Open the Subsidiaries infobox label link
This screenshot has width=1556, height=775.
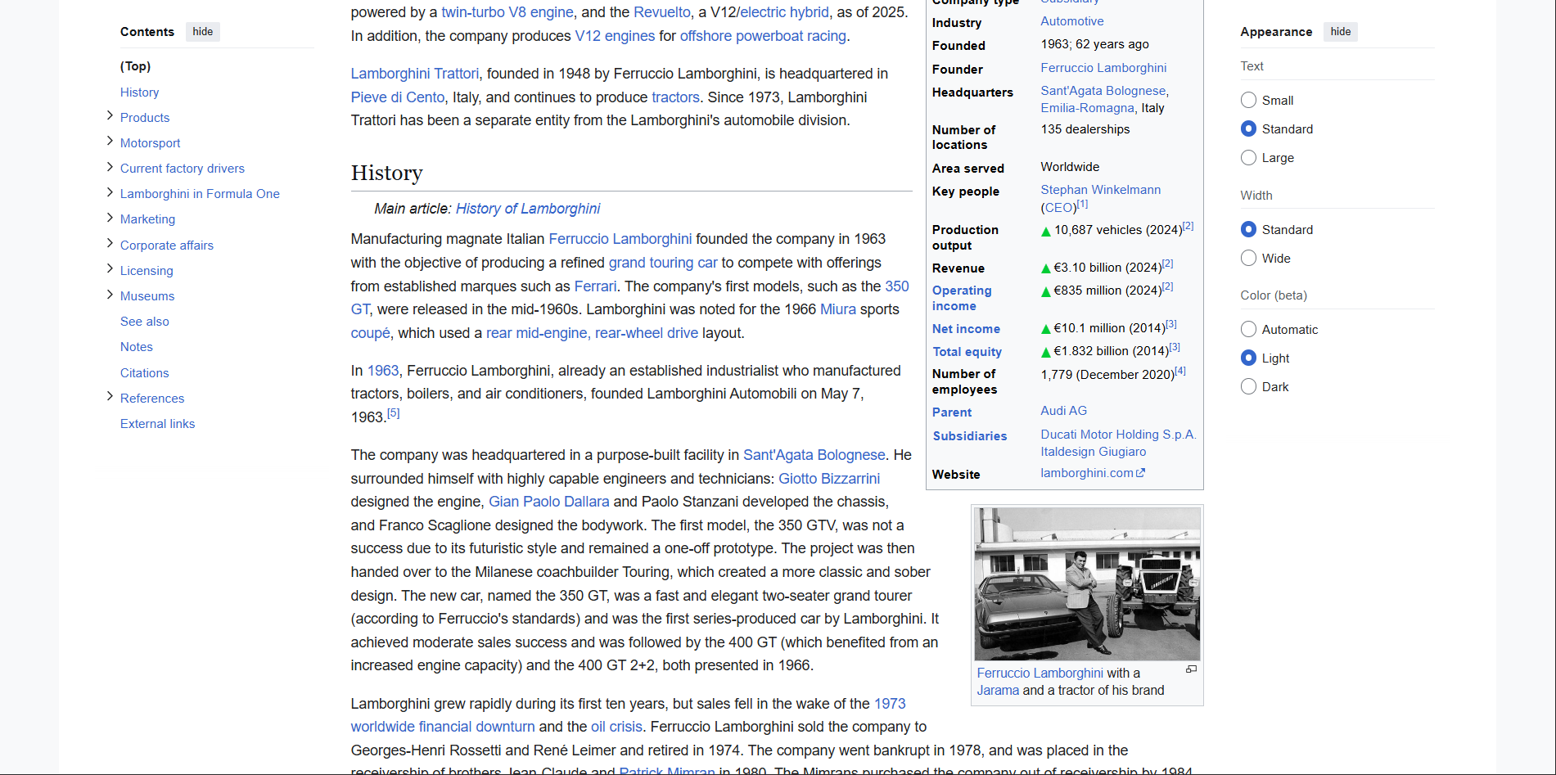pyautogui.click(x=970, y=436)
